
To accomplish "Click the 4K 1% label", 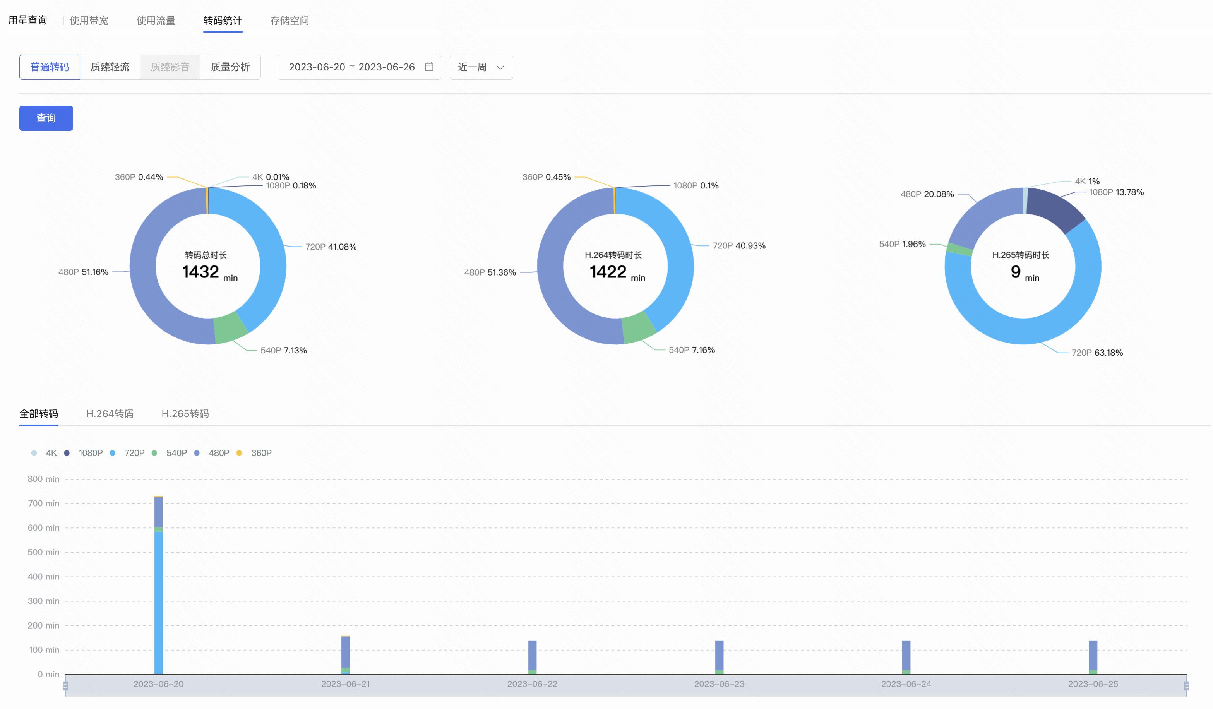I will coord(1087,182).
